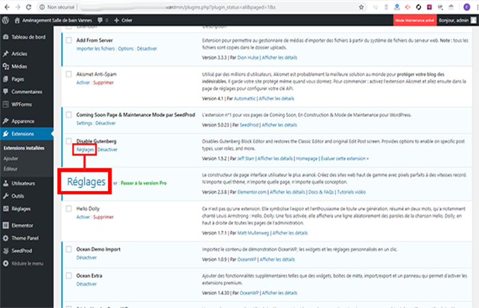The height and width of the screenshot is (308, 479).
Task: Tick the Add From Server checkbox
Action: coord(69,40)
